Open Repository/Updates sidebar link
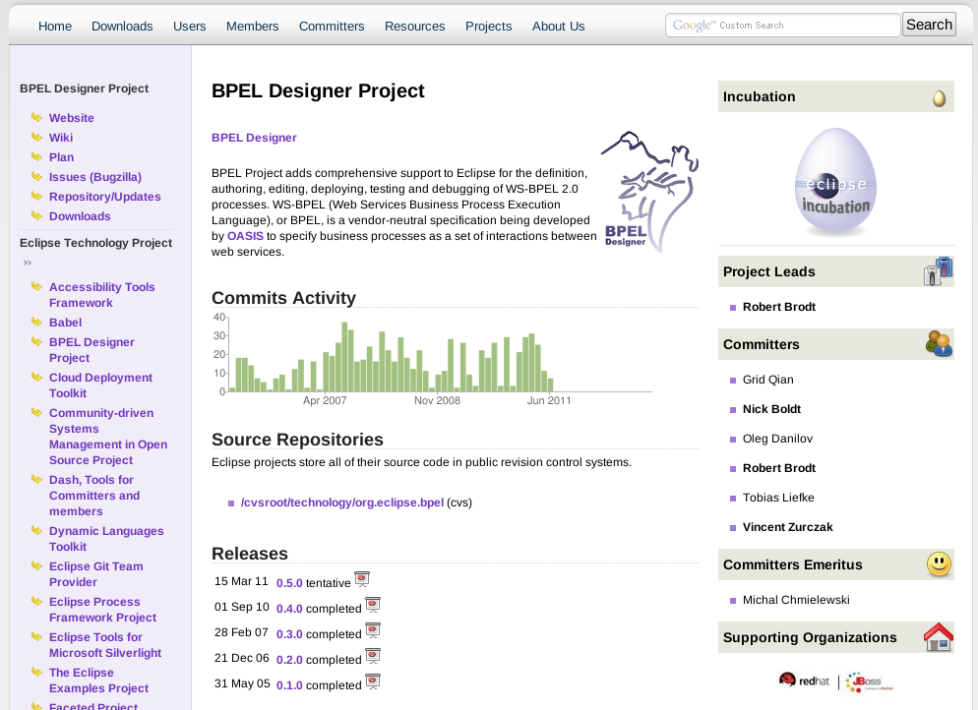 click(104, 197)
